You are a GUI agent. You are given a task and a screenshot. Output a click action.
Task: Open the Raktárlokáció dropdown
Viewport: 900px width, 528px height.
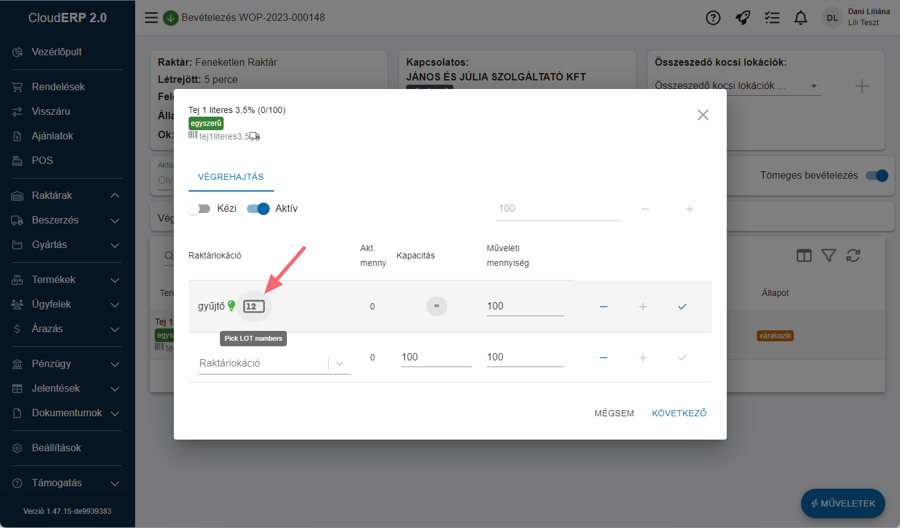[x=339, y=363]
